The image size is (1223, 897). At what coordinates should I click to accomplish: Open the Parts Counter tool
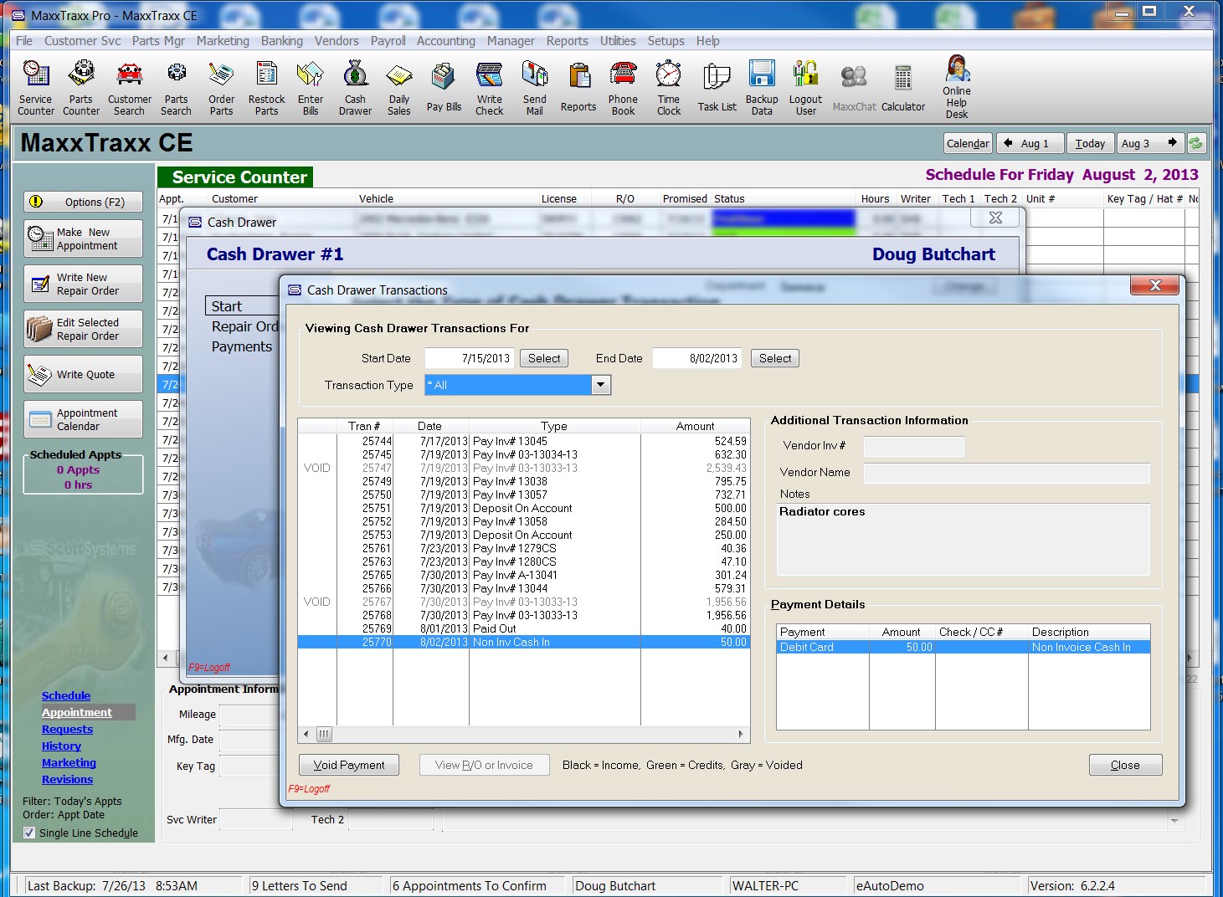coord(81,88)
